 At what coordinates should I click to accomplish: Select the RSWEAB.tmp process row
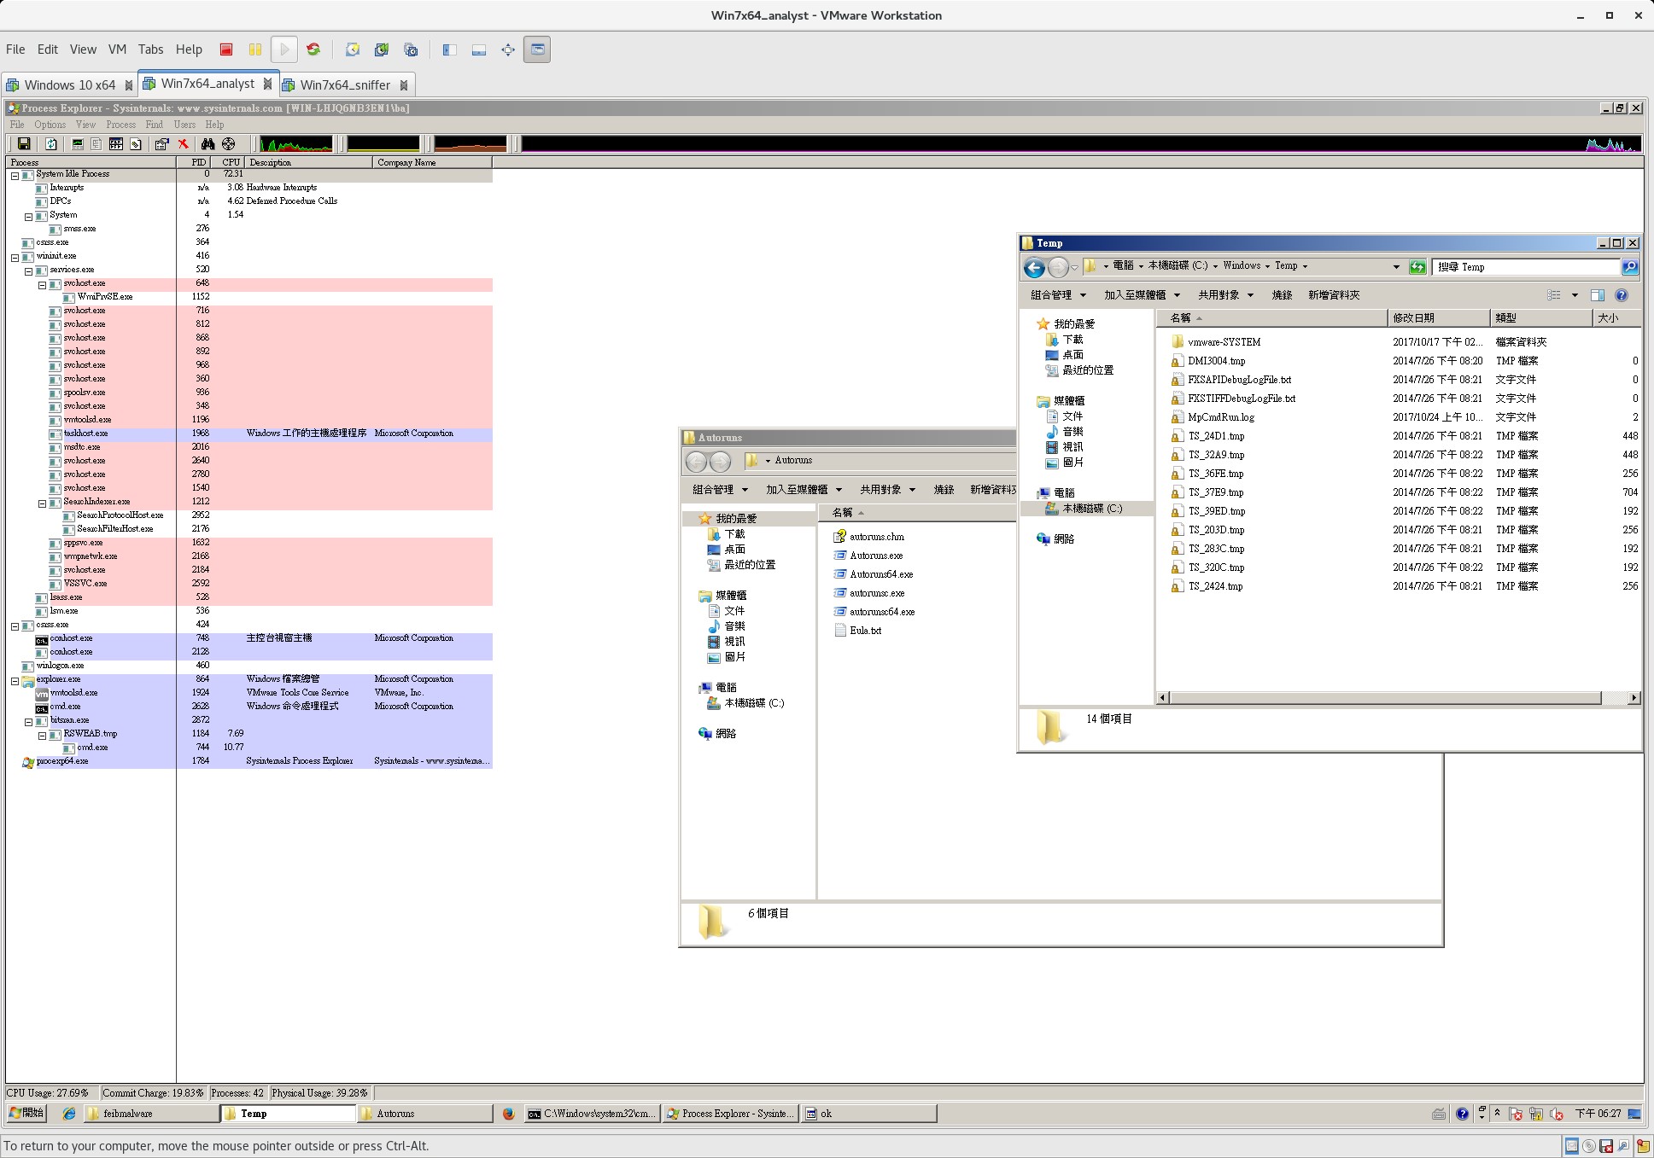click(x=249, y=734)
